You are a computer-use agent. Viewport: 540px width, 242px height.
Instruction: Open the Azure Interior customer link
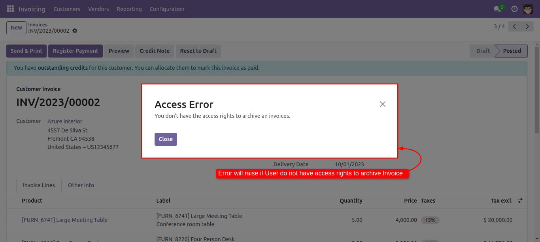[65, 121]
